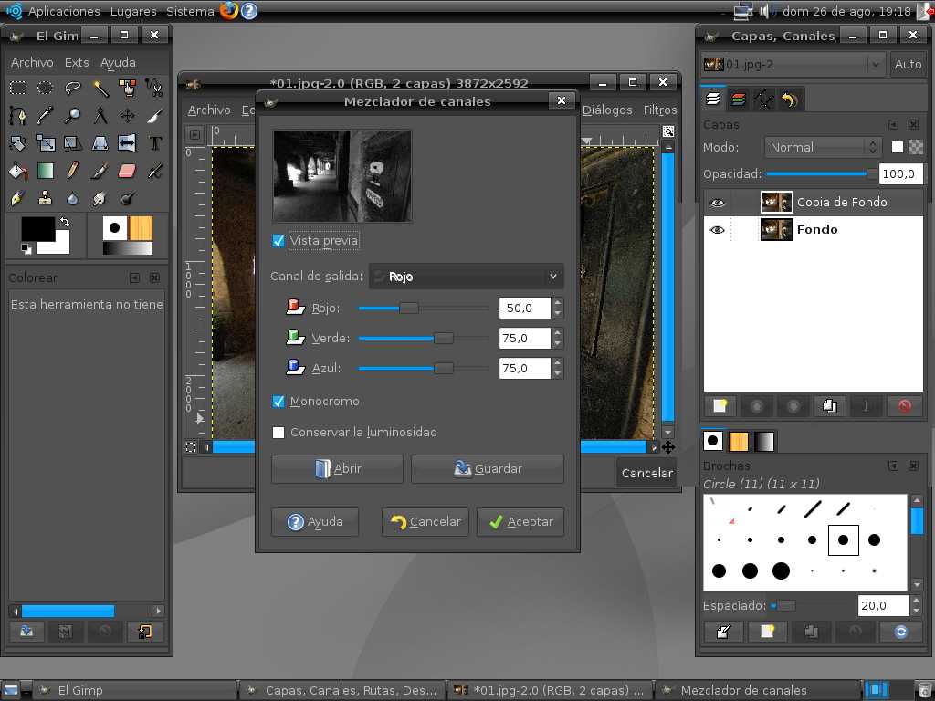This screenshot has height=701, width=935.
Task: Select the Blend gradient tool
Action: (x=46, y=171)
